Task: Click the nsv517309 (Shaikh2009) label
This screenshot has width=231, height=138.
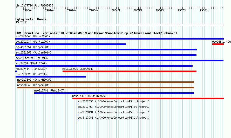Action: (34, 80)
